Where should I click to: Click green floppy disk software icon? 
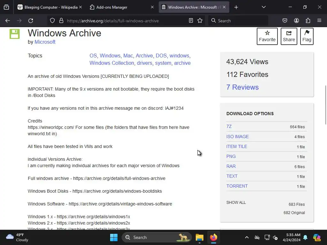click(15, 34)
